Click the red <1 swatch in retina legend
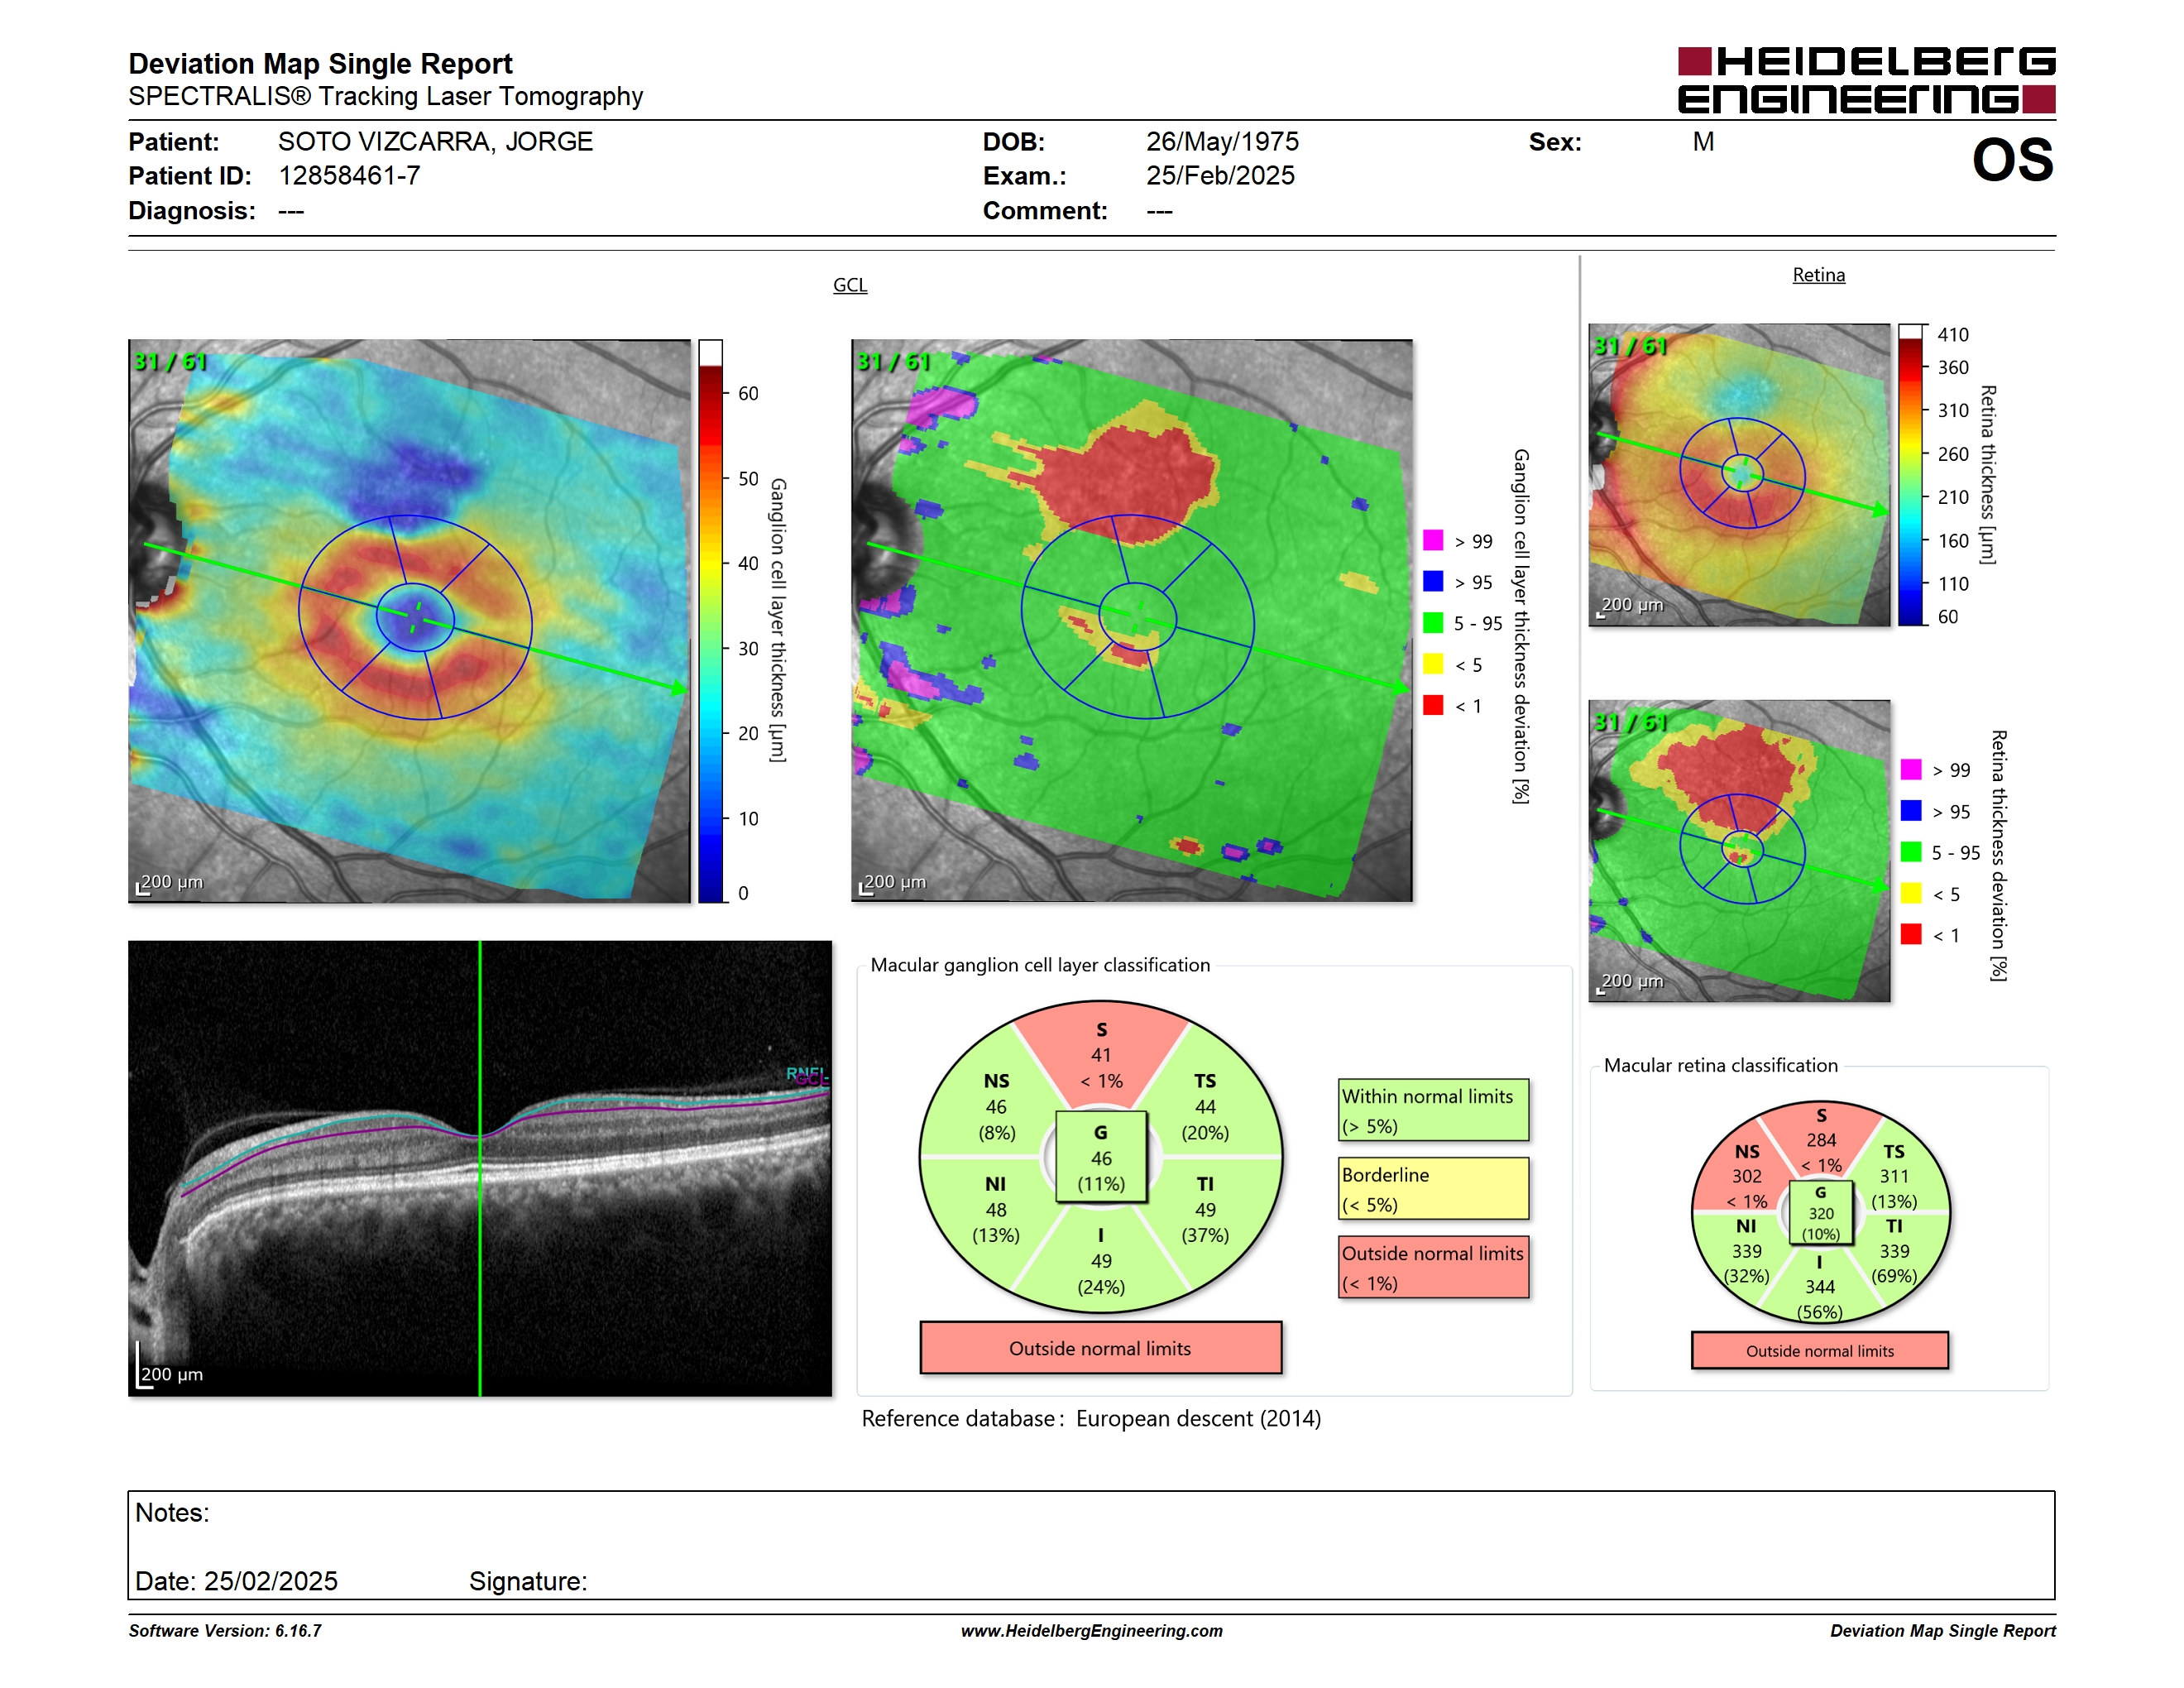Image resolution: width=2184 pixels, height=1688 pixels. click(x=1911, y=934)
